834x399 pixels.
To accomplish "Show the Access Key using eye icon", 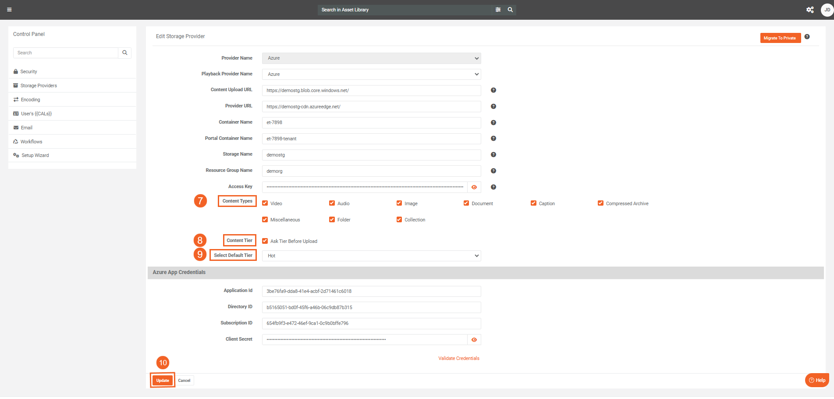I will point(474,187).
